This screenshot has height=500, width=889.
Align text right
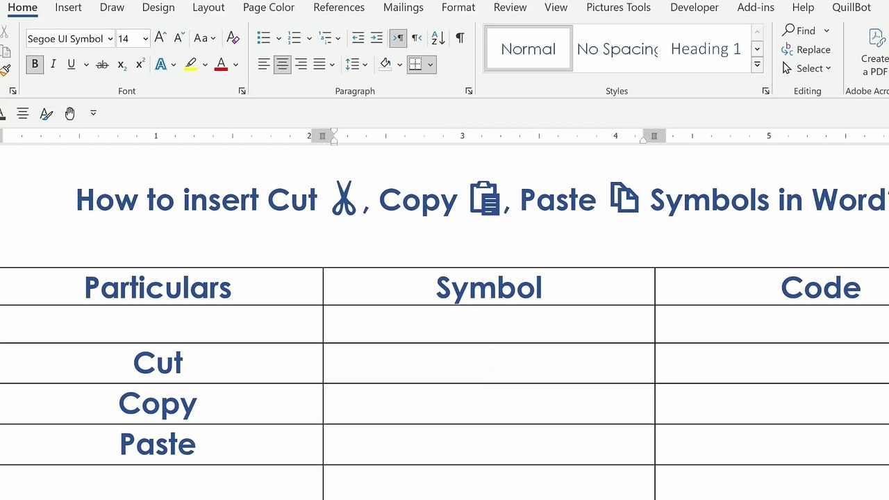[x=301, y=65]
